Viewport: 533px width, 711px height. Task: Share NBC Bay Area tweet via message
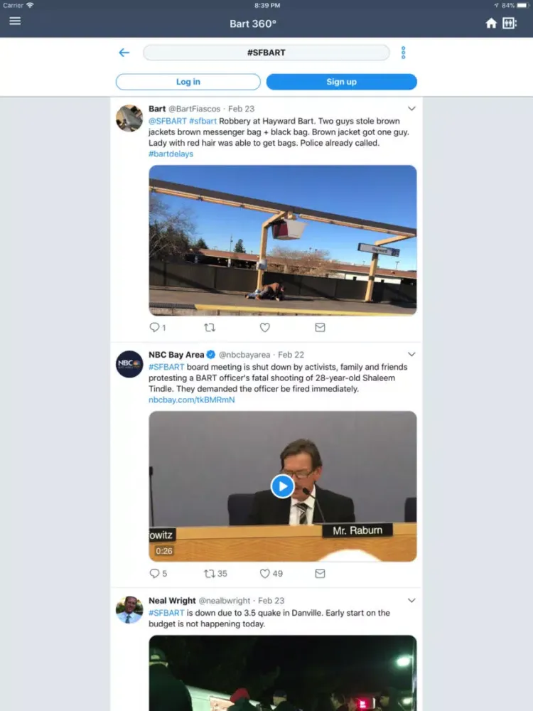(x=320, y=573)
